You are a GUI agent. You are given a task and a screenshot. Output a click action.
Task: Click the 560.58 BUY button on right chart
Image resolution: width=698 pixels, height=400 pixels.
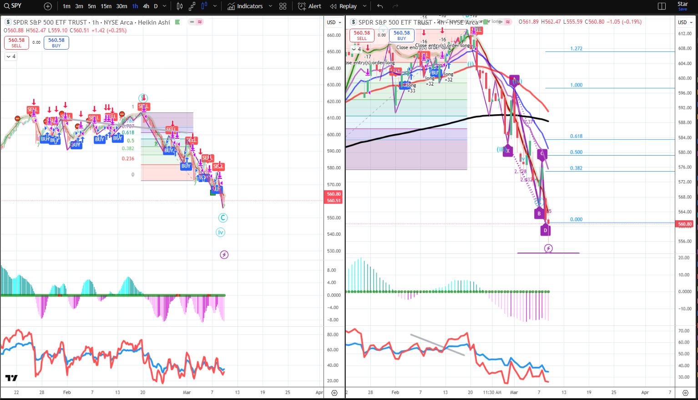(402, 35)
